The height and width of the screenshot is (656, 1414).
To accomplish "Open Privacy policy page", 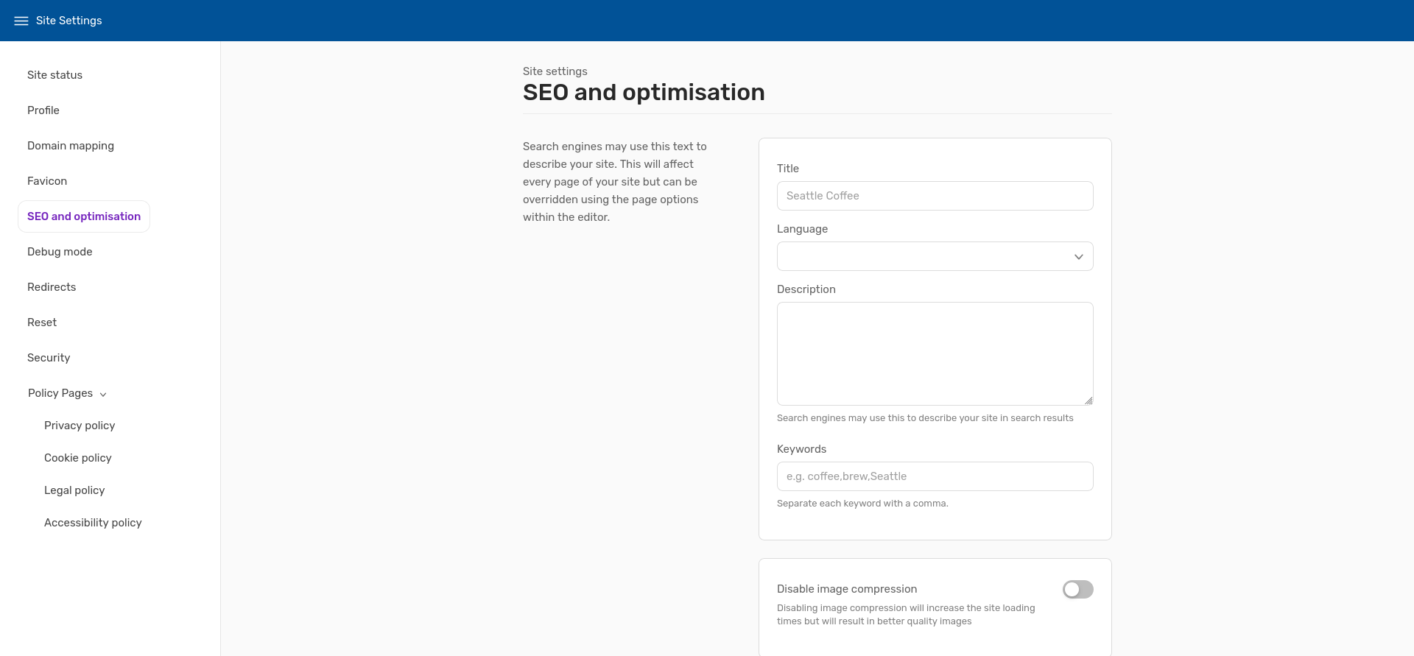I will (x=80, y=426).
